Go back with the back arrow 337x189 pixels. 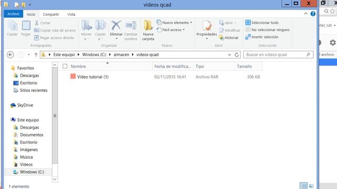(x=11, y=55)
